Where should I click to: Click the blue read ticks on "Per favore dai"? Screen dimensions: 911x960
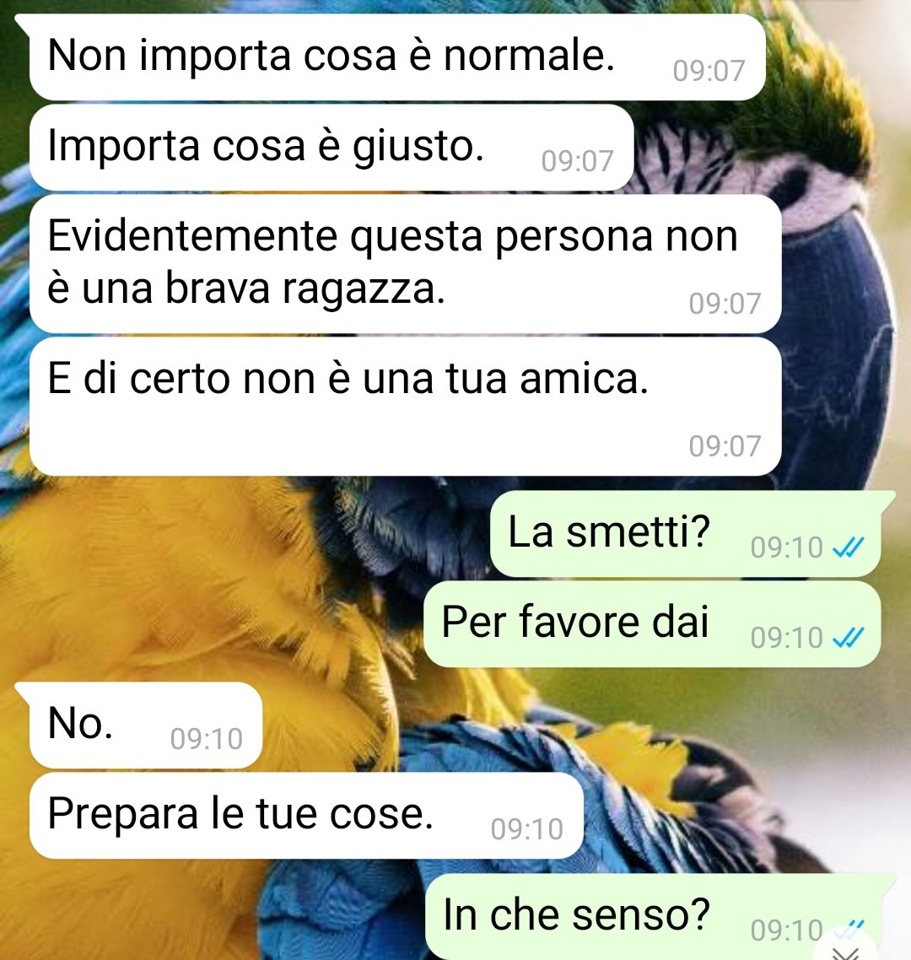coord(849,638)
